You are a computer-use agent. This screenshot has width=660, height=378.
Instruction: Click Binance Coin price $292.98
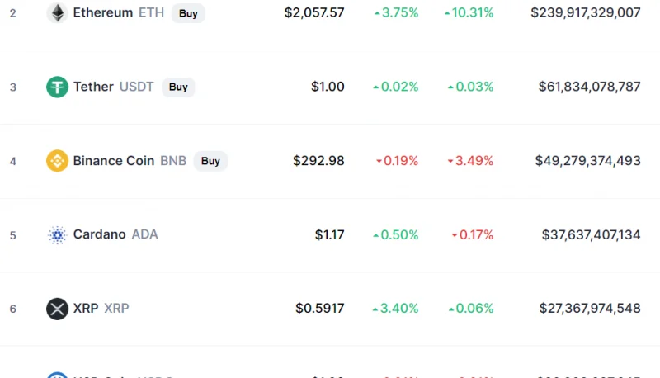click(318, 161)
